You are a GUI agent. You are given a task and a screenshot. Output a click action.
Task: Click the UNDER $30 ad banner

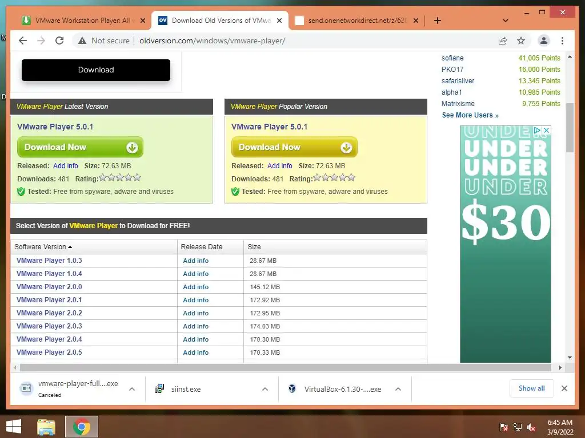tap(505, 244)
